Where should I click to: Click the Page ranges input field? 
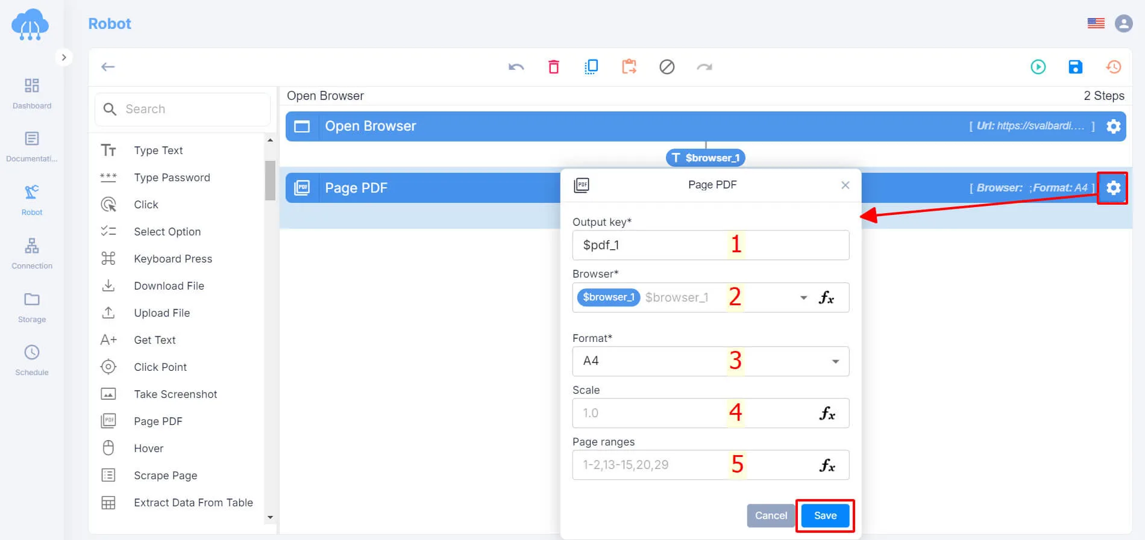(x=711, y=465)
